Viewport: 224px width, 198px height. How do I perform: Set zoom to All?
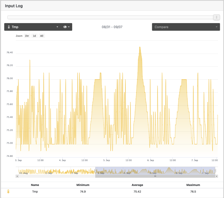coord(42,36)
